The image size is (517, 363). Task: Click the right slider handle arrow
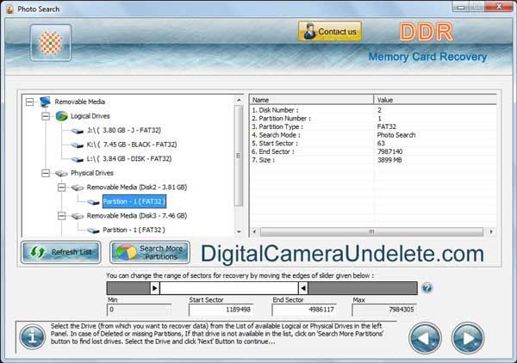click(x=303, y=288)
